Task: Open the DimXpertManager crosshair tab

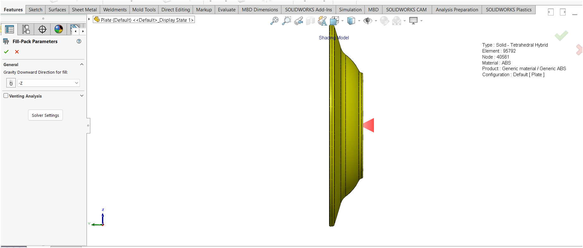Action: pos(42,29)
